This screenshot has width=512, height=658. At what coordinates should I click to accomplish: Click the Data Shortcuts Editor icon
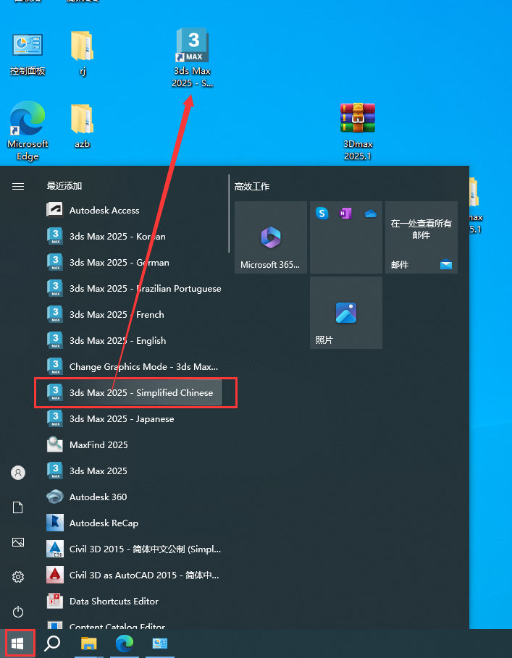(x=55, y=601)
